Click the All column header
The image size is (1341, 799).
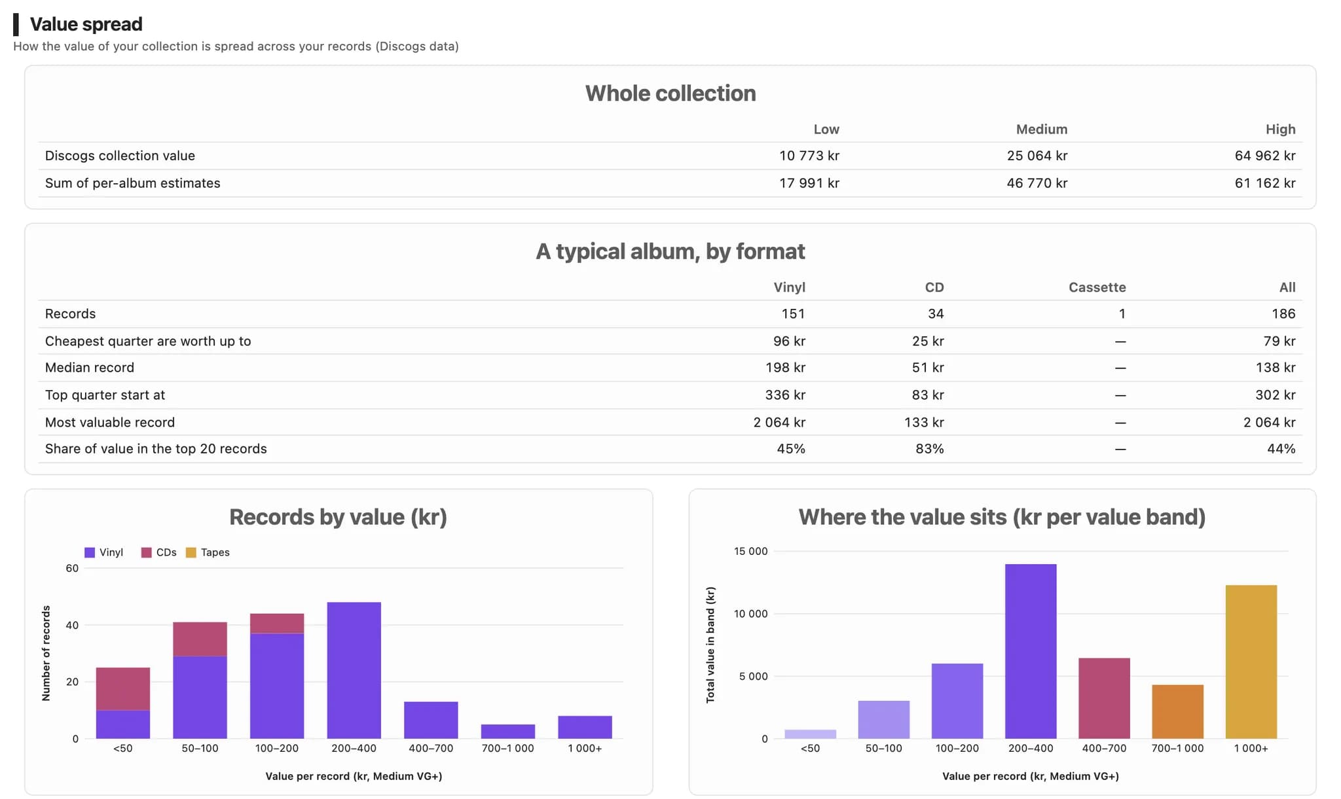tap(1287, 287)
